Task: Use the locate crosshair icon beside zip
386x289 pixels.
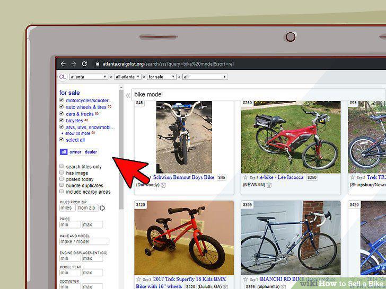Action: click(102, 208)
